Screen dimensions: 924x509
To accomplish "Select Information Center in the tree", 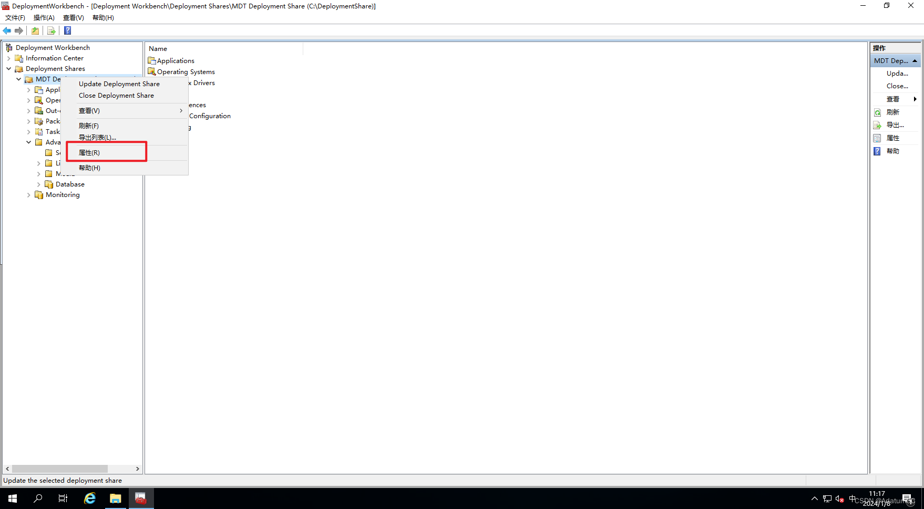I will (x=55, y=58).
